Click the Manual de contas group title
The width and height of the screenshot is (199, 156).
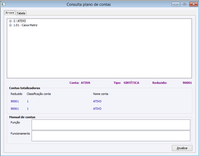coord(22,117)
